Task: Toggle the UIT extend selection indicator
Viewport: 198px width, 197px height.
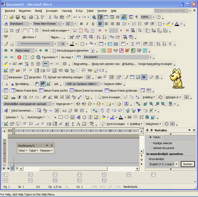Action: pos(110,187)
